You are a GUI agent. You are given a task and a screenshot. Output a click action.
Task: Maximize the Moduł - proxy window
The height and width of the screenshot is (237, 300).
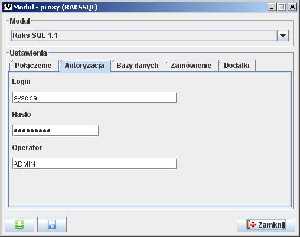pyautogui.click(x=282, y=7)
